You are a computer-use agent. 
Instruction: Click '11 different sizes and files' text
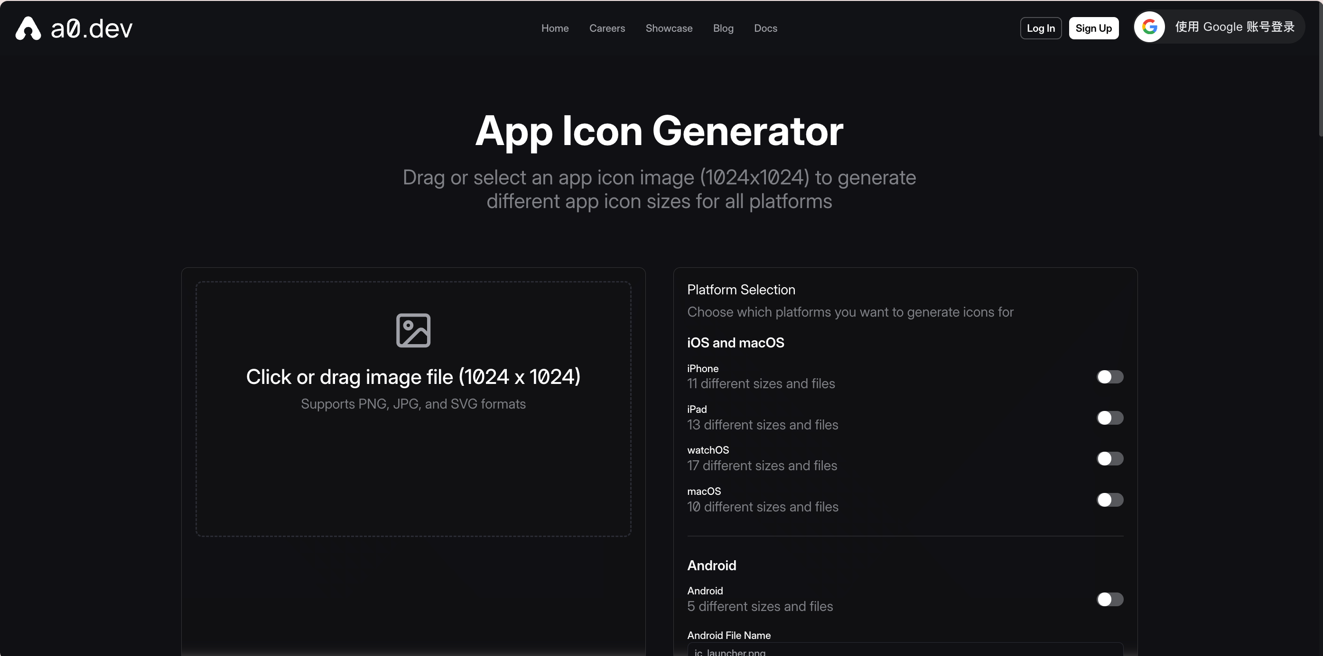761,383
